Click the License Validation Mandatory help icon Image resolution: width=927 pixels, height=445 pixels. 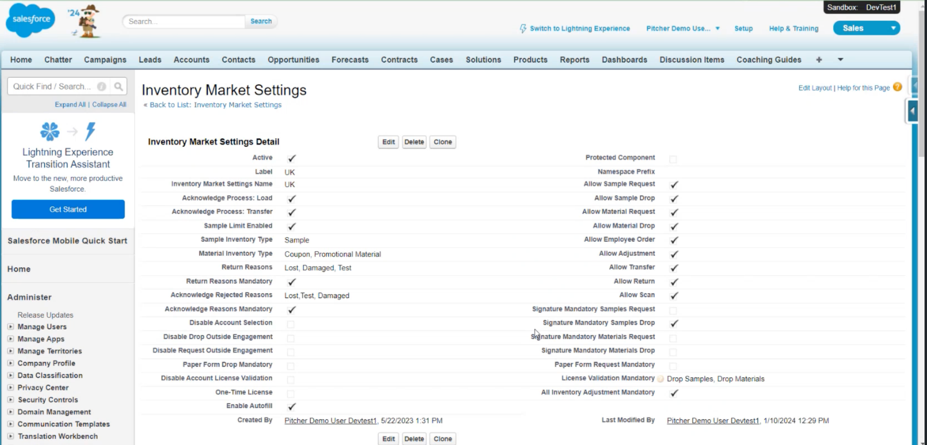click(661, 379)
